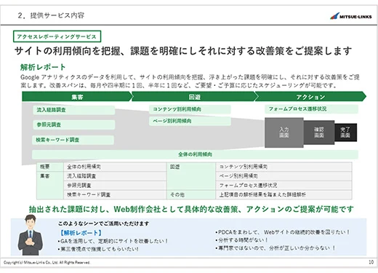Click the 'その他' table cell

(191, 194)
